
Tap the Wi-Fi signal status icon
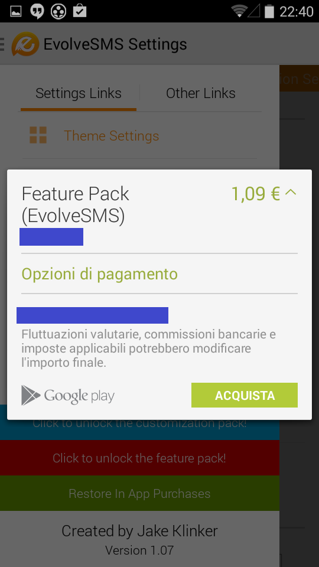[x=239, y=11]
